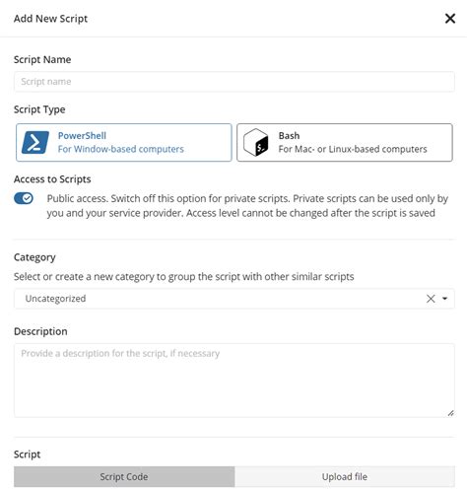Click the 'Script Type' section label
467x490 pixels.
(39, 109)
